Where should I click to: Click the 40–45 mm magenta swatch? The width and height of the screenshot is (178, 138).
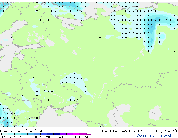click(x=76, y=134)
